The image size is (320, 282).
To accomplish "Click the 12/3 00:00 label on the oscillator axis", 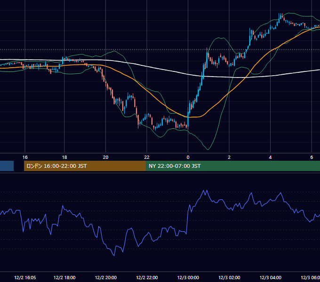I will click(188, 277).
